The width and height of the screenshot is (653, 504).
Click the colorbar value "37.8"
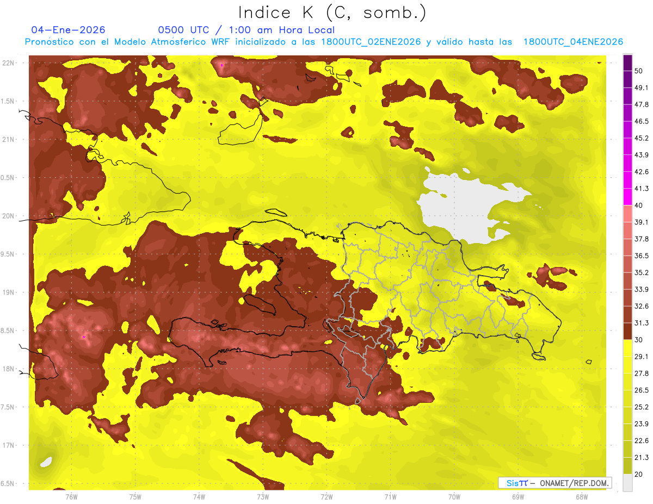pos(642,239)
